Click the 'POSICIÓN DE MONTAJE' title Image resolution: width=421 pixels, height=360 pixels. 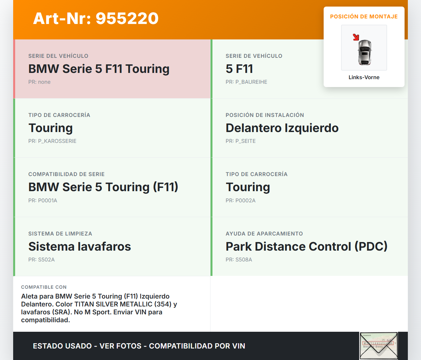364,16
